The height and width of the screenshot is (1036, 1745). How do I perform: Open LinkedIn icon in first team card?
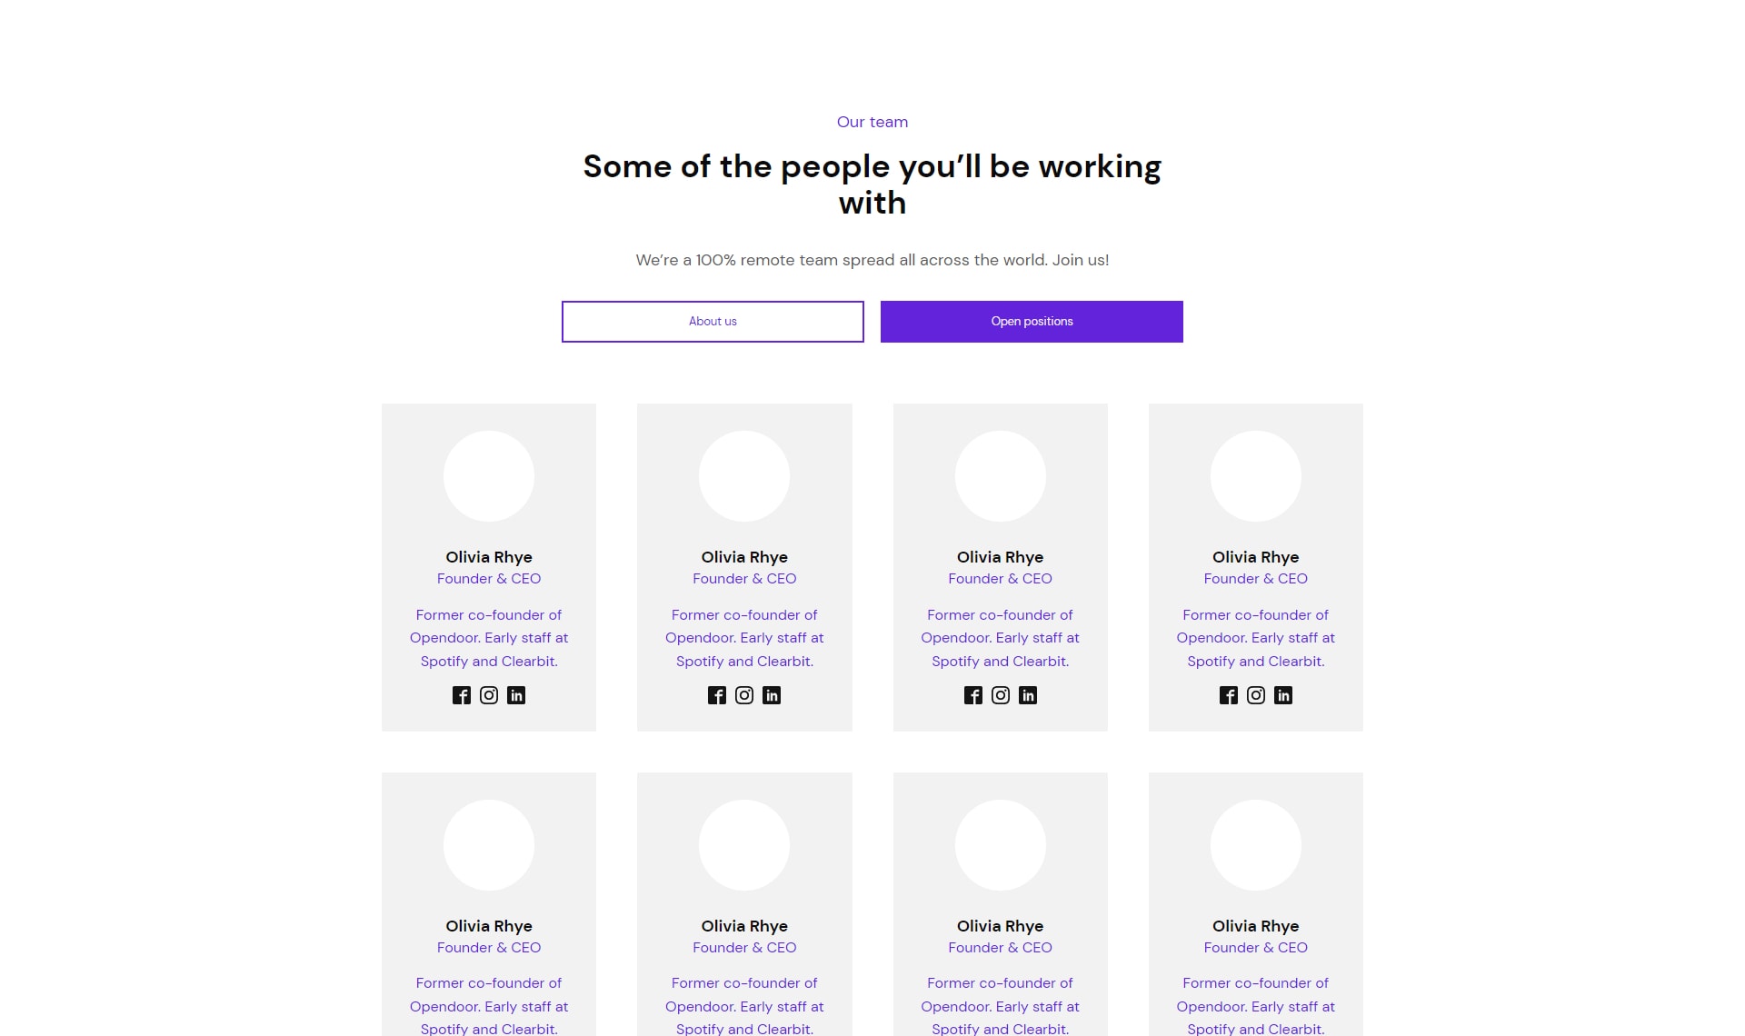pyautogui.click(x=516, y=695)
